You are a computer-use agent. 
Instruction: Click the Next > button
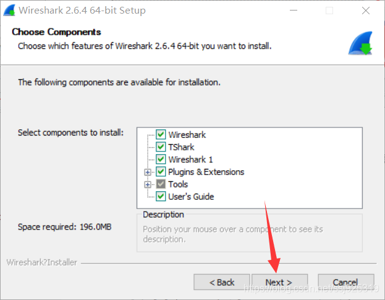coord(280,282)
